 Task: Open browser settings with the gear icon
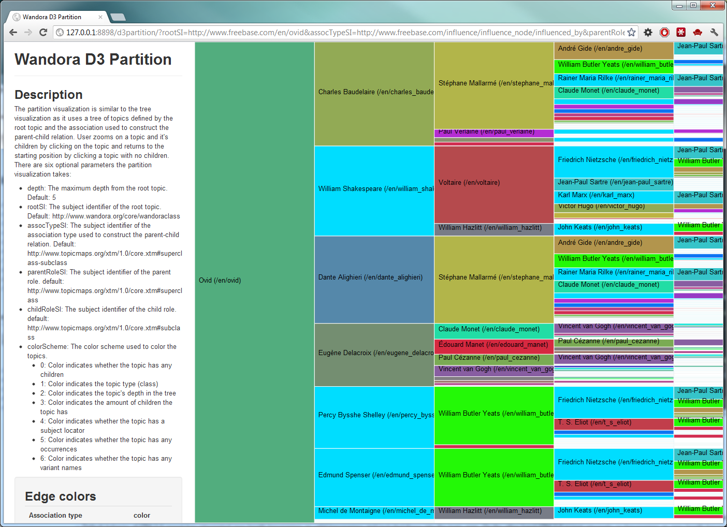(648, 32)
